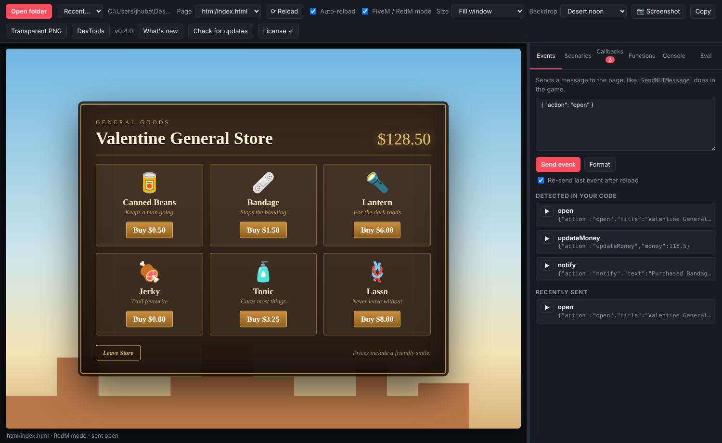This screenshot has width=722, height=443.
Task: Buy Lantern for $6.00
Action: 377,230
